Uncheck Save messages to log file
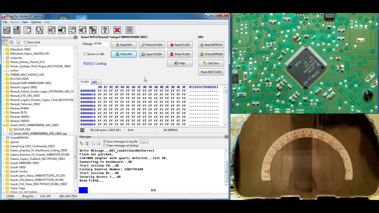Screen dimensions: 379x213 click(x=105, y=141)
